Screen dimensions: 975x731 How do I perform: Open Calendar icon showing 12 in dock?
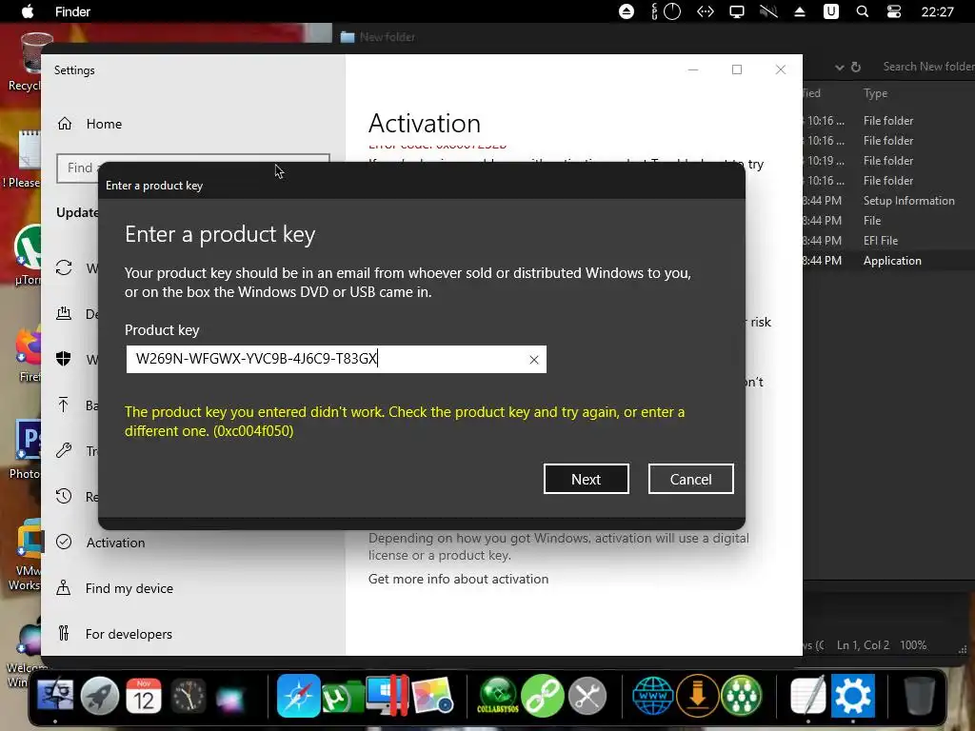(x=144, y=696)
